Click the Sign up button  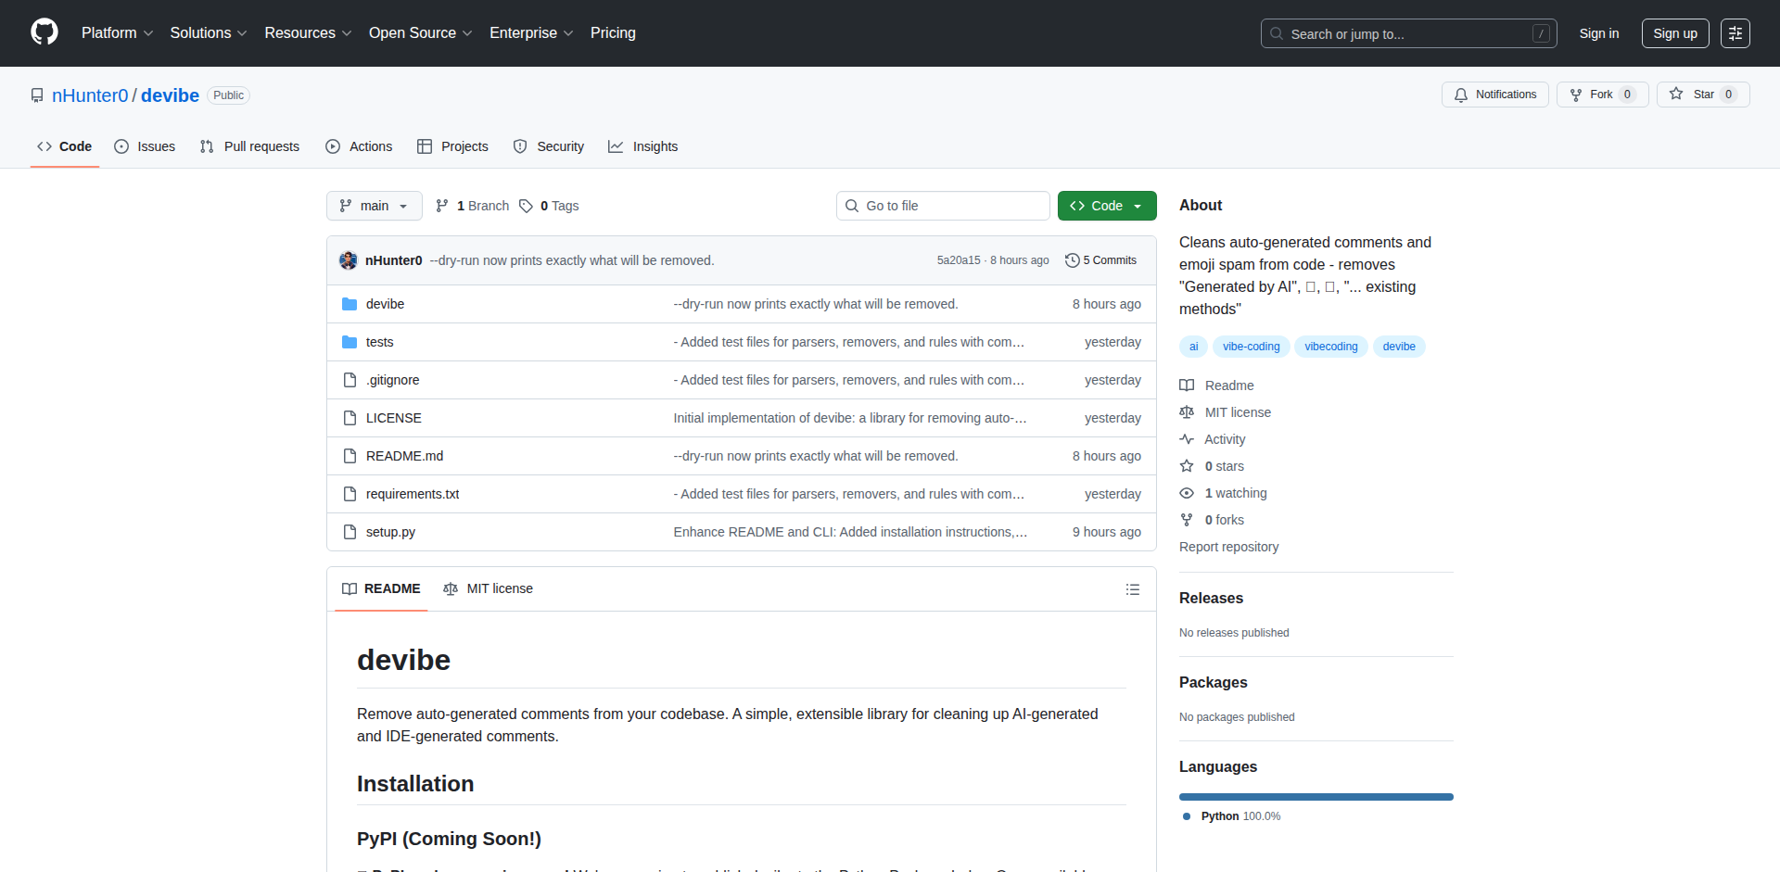click(x=1675, y=33)
